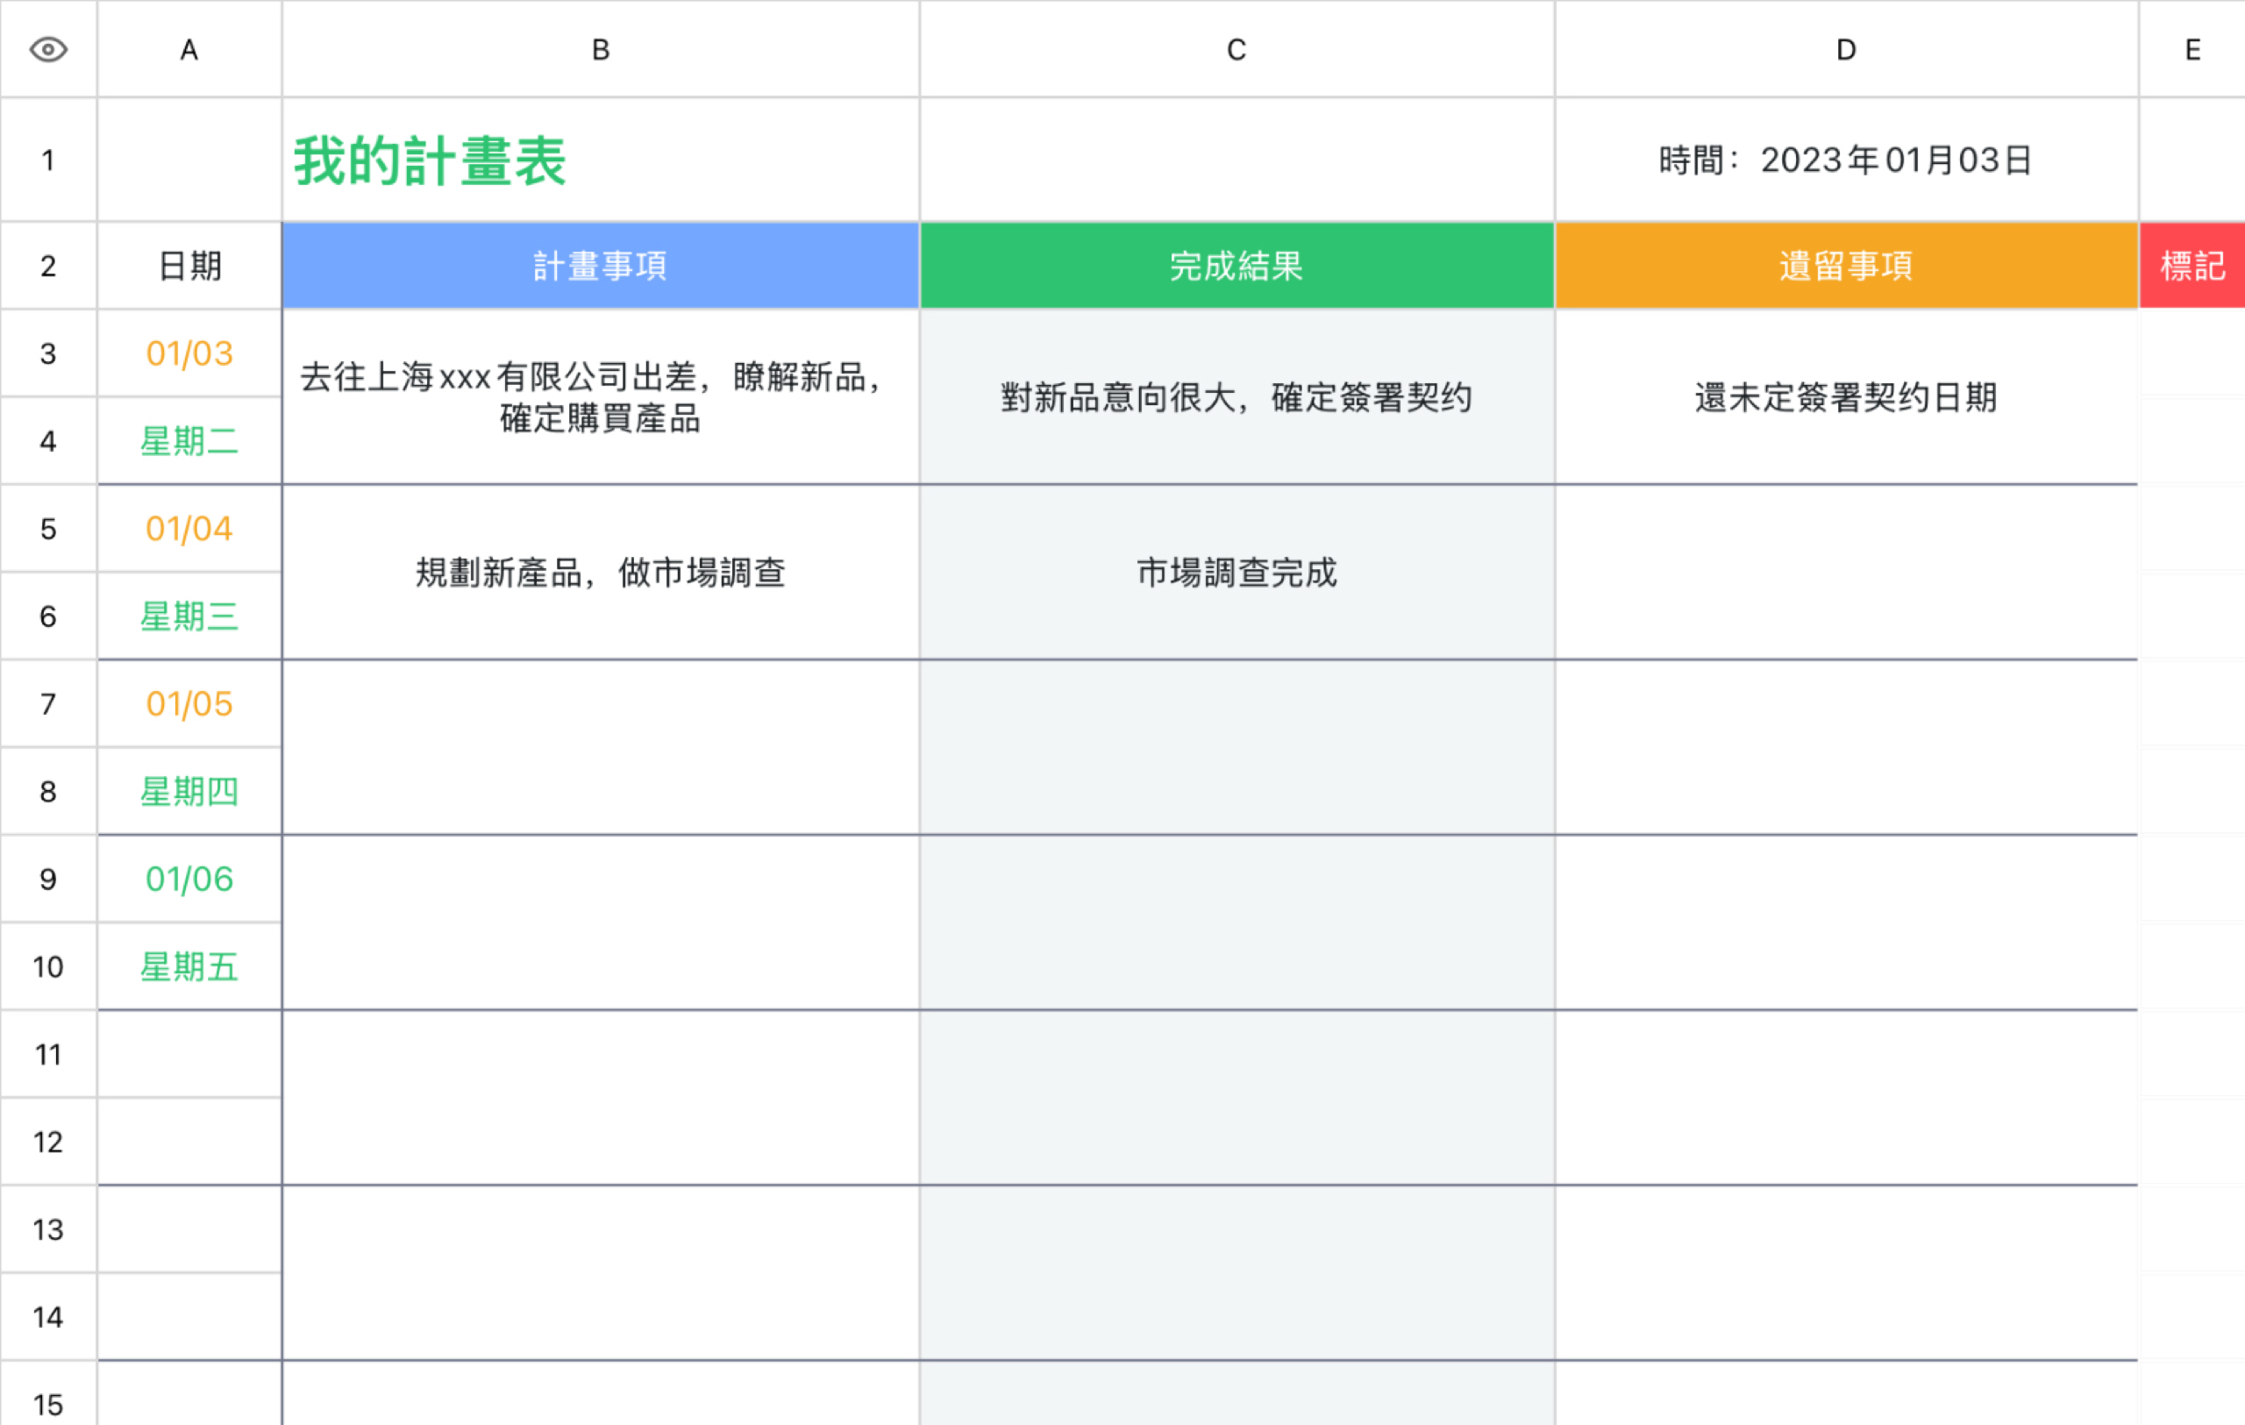Click the date cell 01/03

(189, 353)
